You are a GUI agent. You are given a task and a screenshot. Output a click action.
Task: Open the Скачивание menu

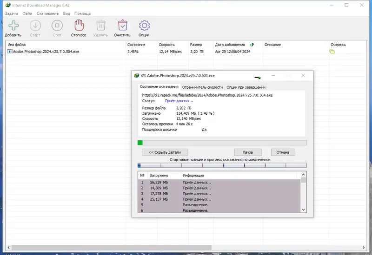(47, 13)
